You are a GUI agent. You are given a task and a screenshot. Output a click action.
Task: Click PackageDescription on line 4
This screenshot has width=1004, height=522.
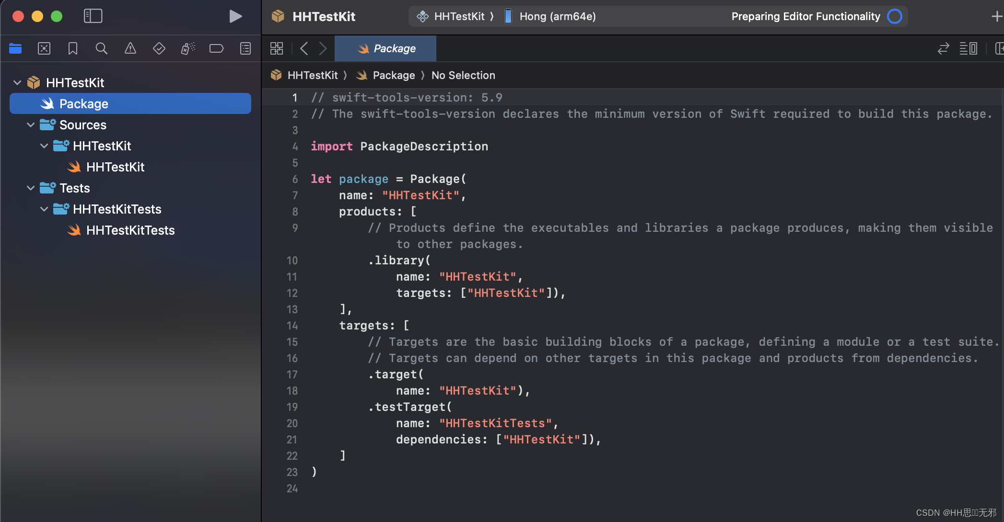pos(424,147)
